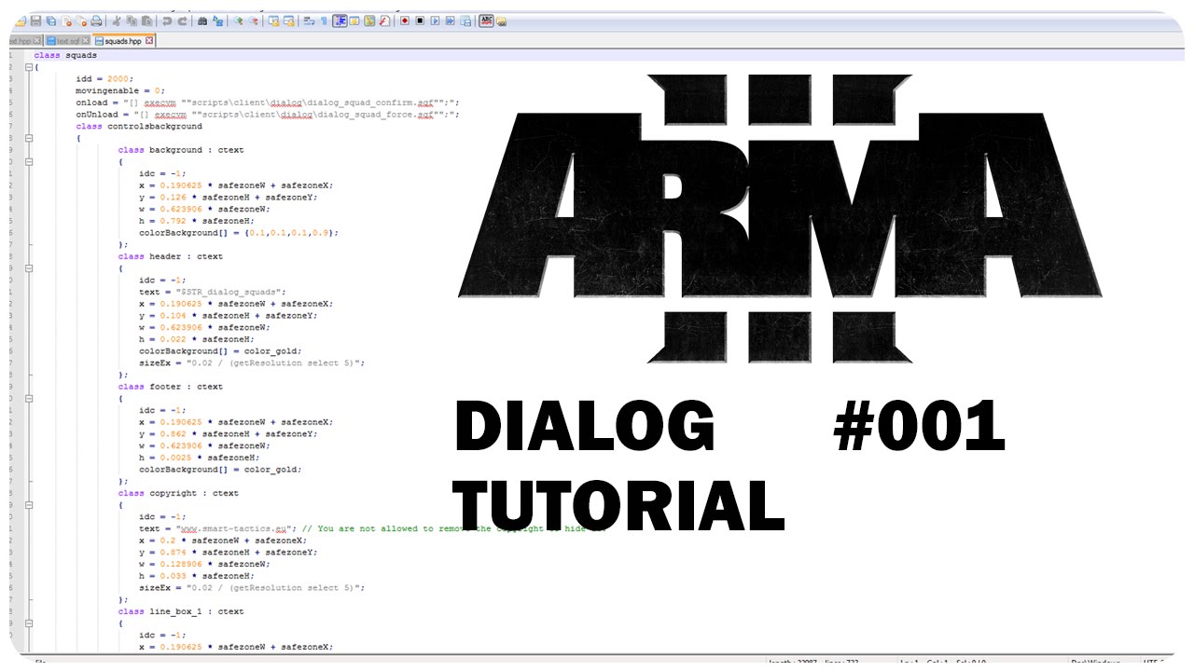The width and height of the screenshot is (1194, 671).
Task: Click the line 'class squads'
Action: [65, 55]
